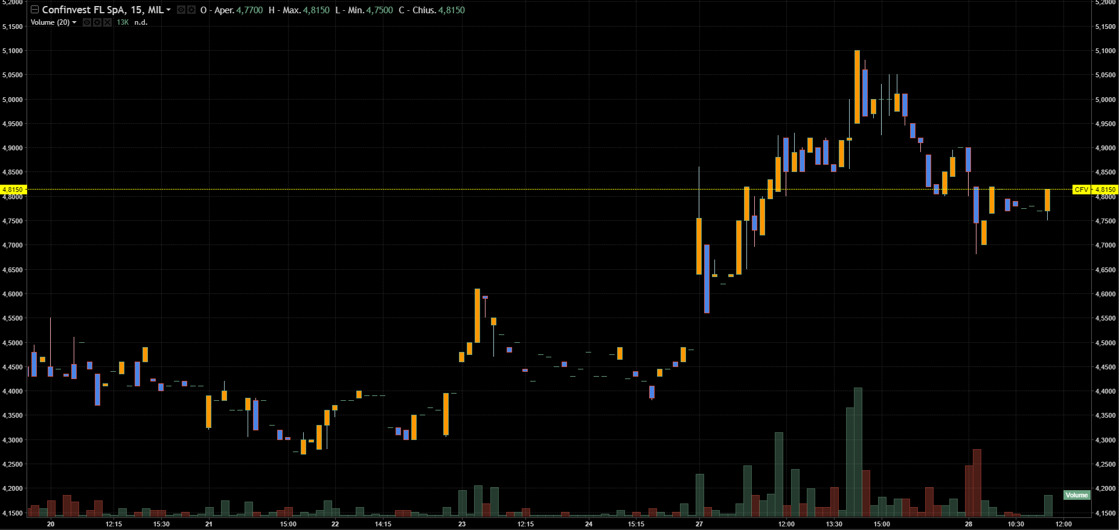
Task: Click the green Volume scale label
Action: [x=1077, y=495]
